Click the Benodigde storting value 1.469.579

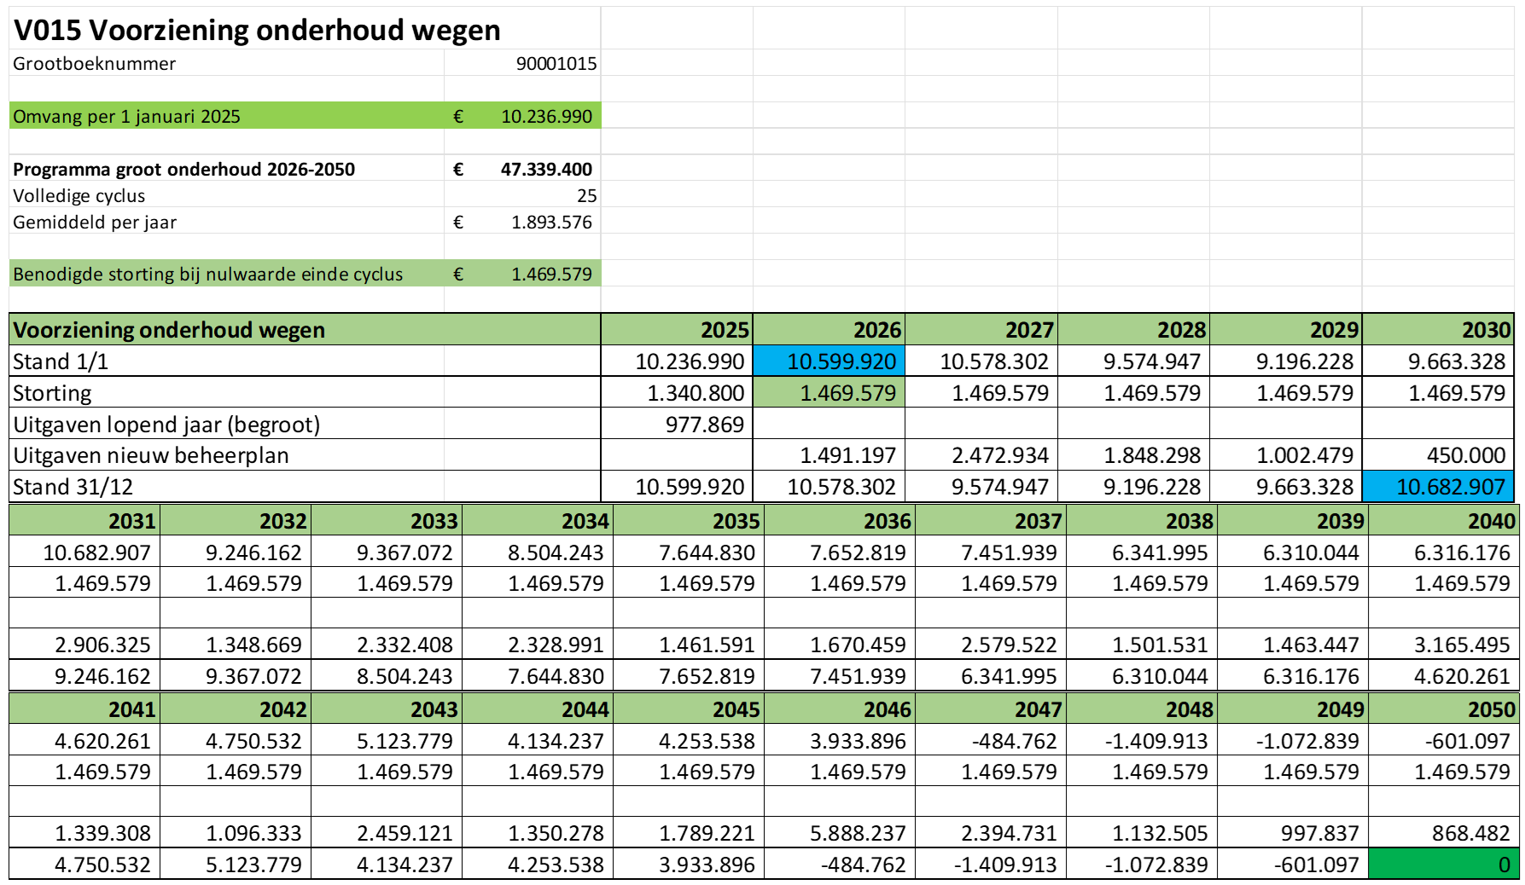tap(550, 274)
